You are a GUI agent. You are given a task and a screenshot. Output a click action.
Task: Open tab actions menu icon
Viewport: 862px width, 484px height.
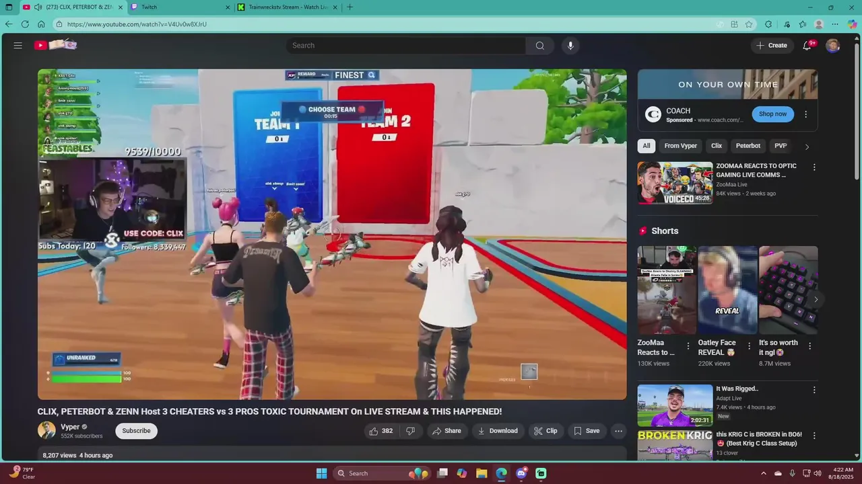tap(9, 7)
